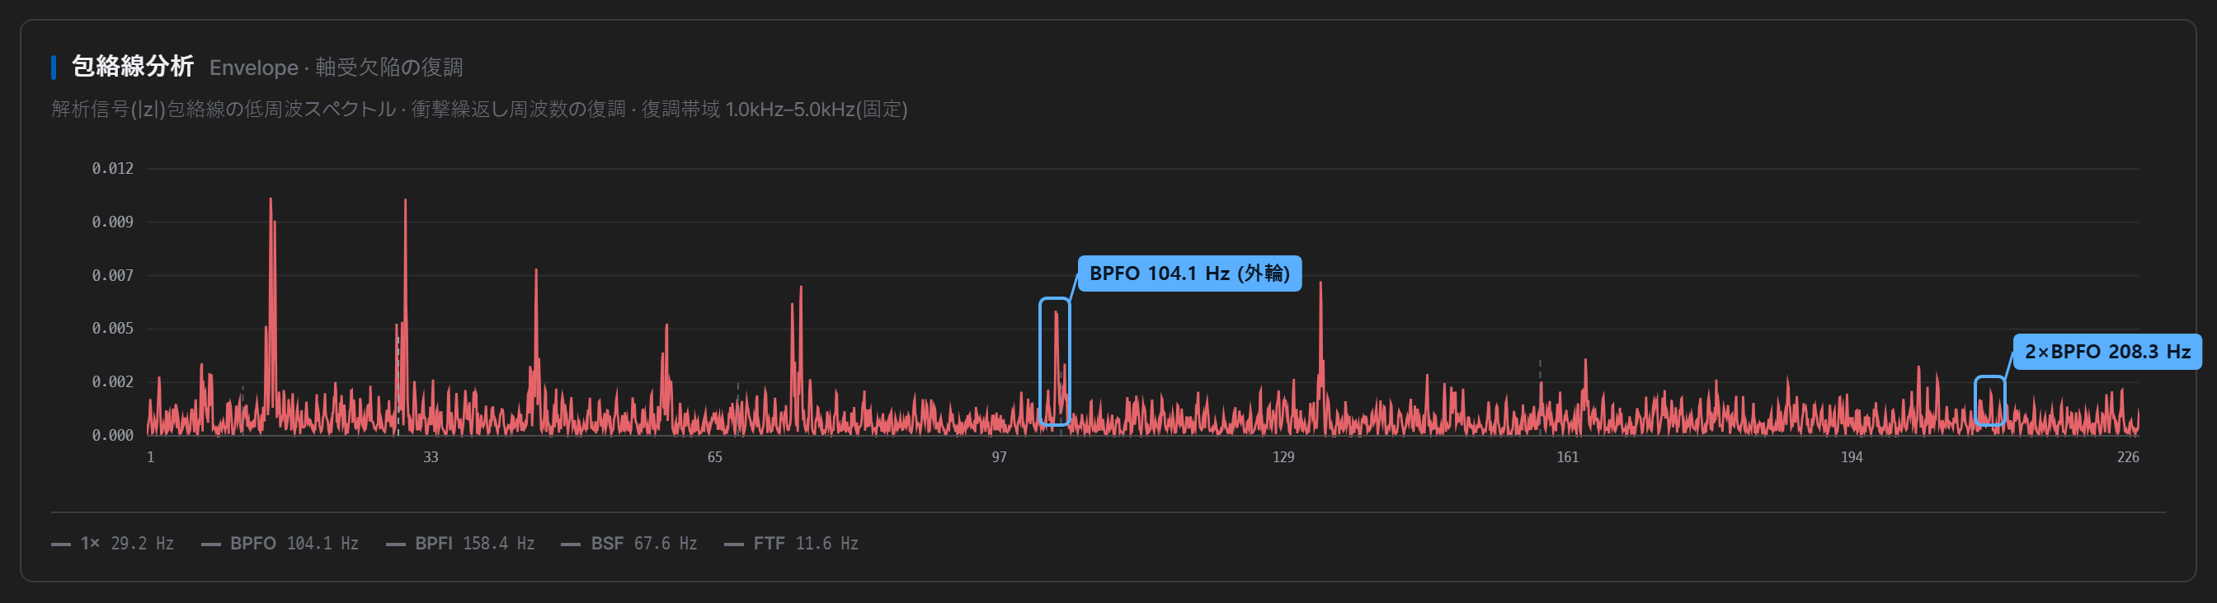Toggle the BSF 67.6 Hz legend entry
2217x603 pixels.
[x=629, y=544]
